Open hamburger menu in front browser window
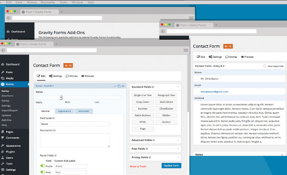Image resolution: width=287 pixels, height=175 pixels. [186, 50]
